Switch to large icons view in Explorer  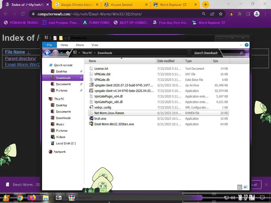246,187
